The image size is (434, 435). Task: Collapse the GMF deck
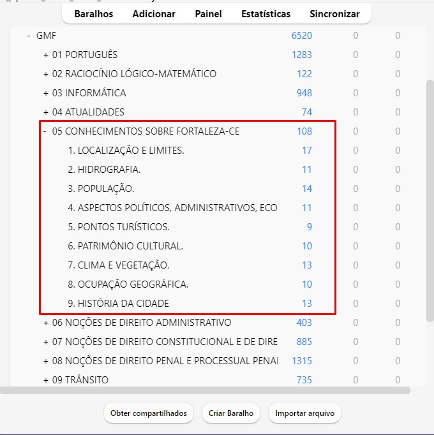tap(29, 36)
